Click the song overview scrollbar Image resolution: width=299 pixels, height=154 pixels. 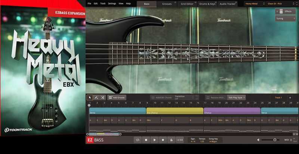104,134
